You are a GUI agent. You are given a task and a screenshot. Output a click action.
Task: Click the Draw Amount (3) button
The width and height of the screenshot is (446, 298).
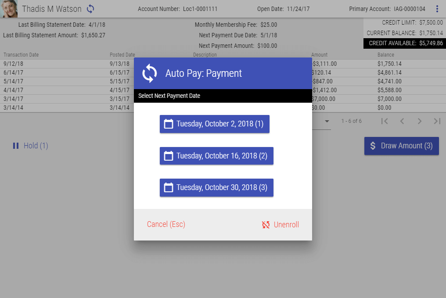pos(401,146)
